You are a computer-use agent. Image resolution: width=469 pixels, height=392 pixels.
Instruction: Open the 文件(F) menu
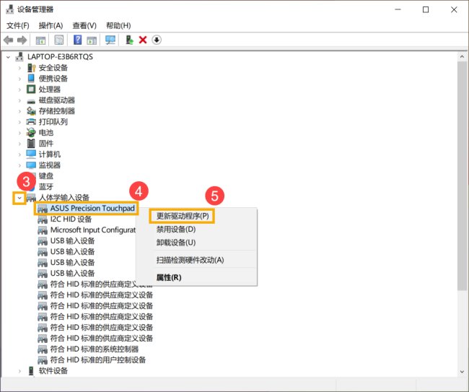(18, 26)
